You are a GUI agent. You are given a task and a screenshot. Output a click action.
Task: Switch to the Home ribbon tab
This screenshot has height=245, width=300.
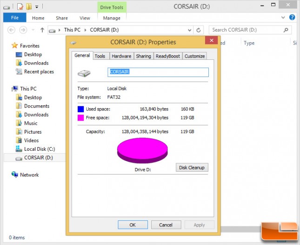[x=38, y=18]
